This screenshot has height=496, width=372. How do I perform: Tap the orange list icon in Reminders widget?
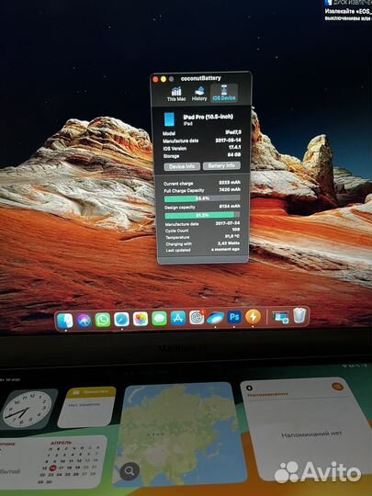(x=337, y=386)
